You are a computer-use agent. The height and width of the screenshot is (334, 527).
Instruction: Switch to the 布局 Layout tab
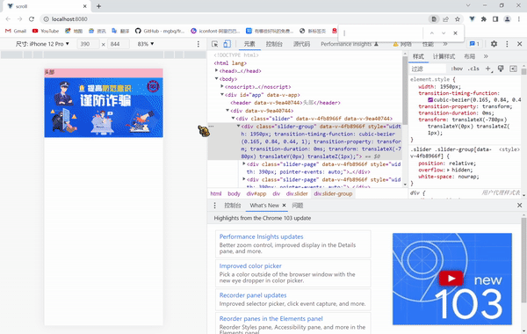pyautogui.click(x=469, y=56)
